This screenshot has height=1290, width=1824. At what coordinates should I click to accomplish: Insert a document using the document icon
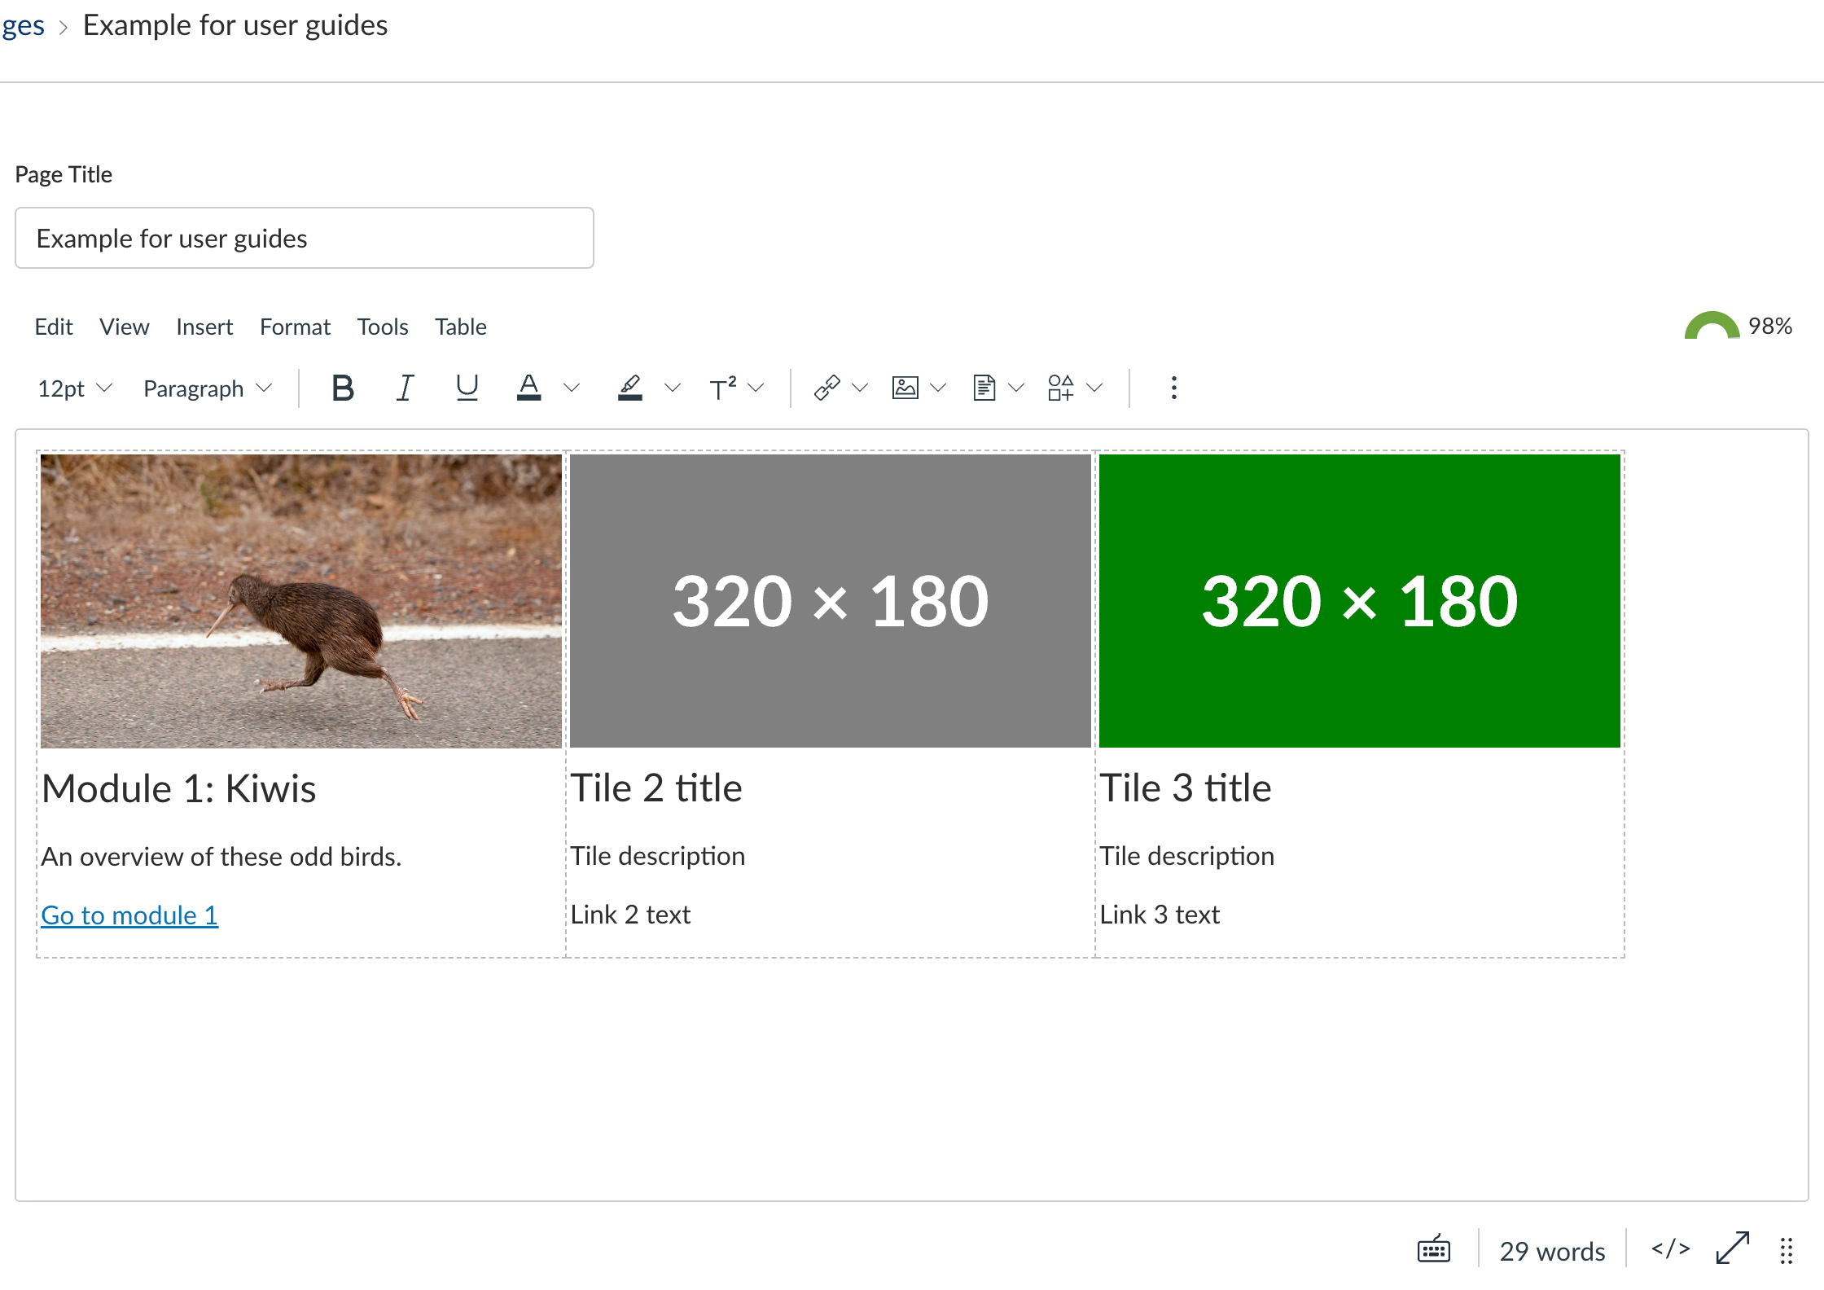coord(984,388)
